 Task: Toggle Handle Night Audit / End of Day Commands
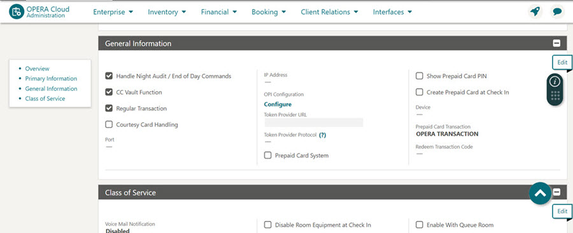click(x=108, y=76)
